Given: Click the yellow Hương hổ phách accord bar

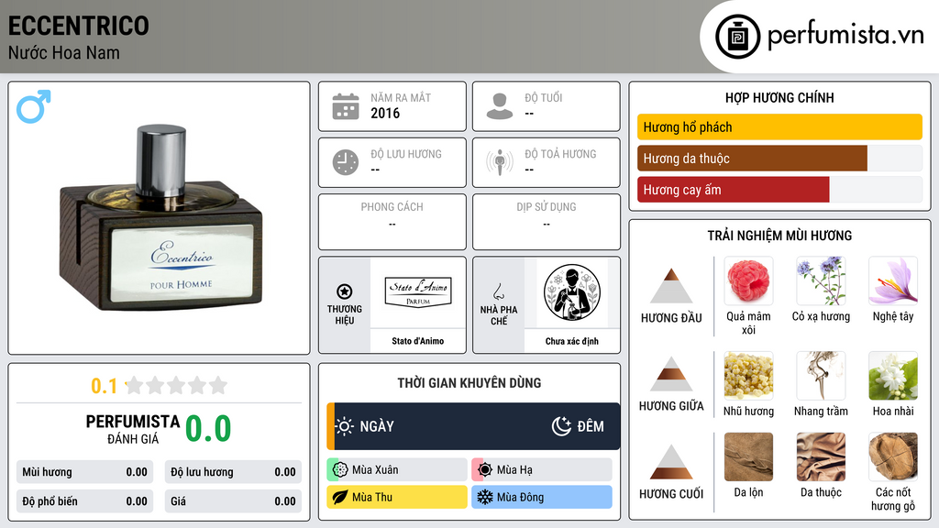Looking at the screenshot, I should 779,126.
